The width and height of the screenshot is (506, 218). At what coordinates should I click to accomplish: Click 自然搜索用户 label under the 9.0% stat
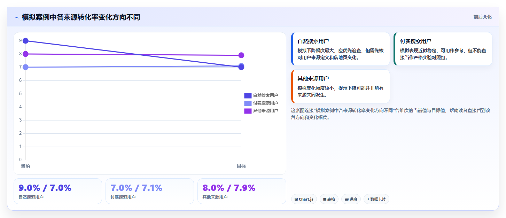point(31,197)
